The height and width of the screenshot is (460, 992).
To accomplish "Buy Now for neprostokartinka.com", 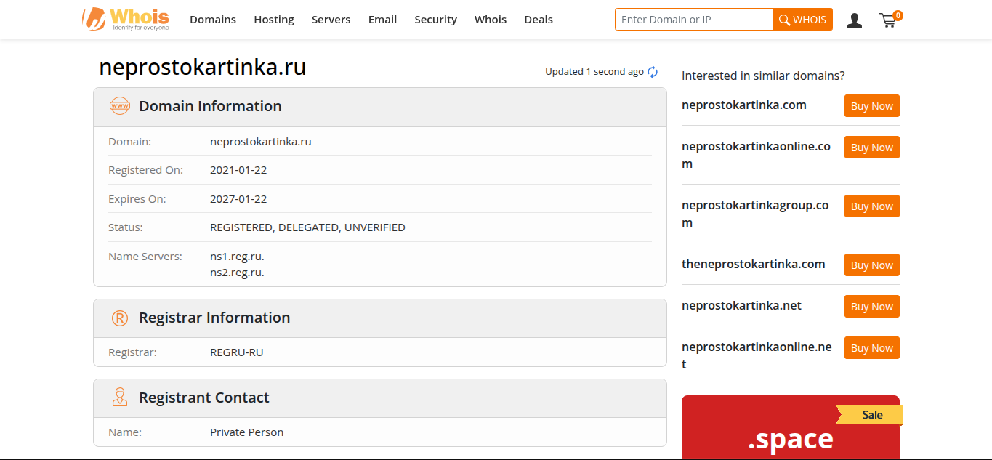I will (871, 106).
